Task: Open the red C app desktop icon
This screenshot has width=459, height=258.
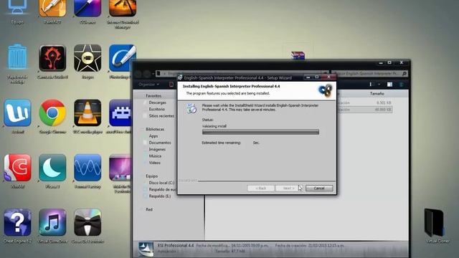Action: [x=17, y=168]
